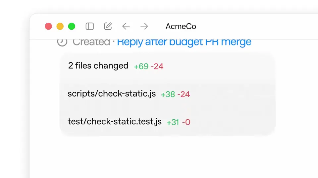
Task: Open scripts/check-static.js file diff
Action: [x=168, y=94]
